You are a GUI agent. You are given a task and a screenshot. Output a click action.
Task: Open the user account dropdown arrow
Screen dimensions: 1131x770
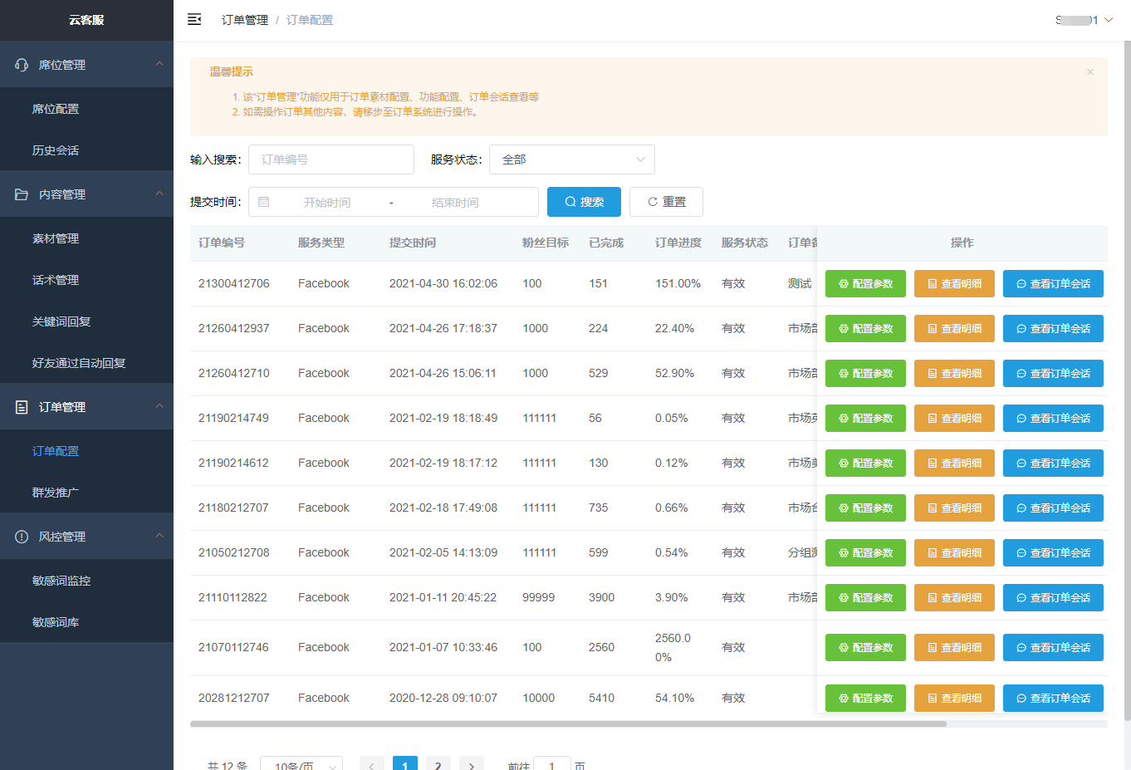coord(1109,20)
